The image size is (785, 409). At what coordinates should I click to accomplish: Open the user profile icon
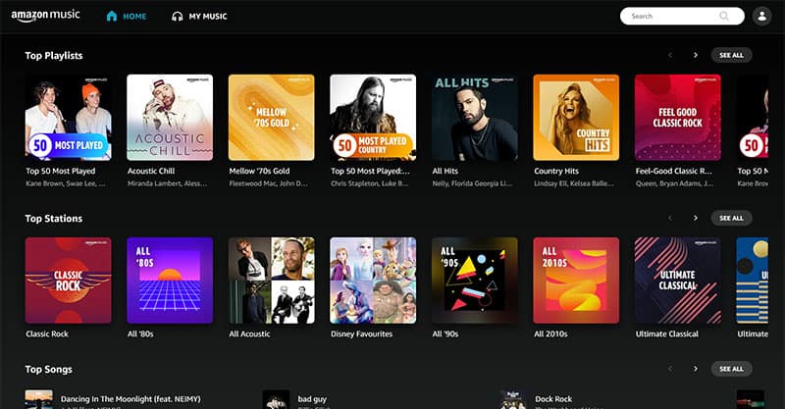pyautogui.click(x=762, y=16)
